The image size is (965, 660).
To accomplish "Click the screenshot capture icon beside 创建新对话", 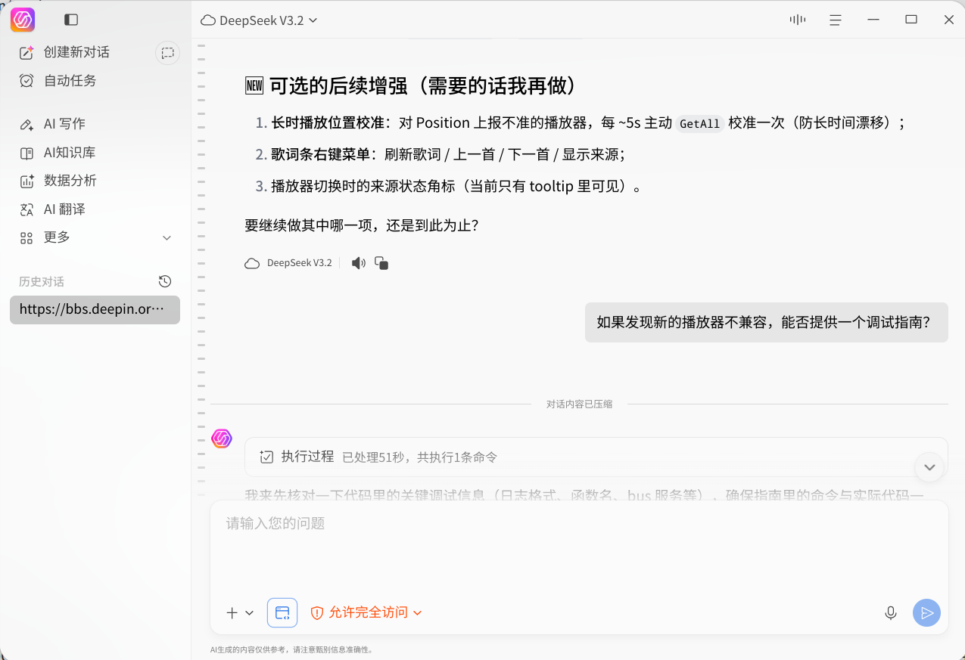I will click(167, 53).
